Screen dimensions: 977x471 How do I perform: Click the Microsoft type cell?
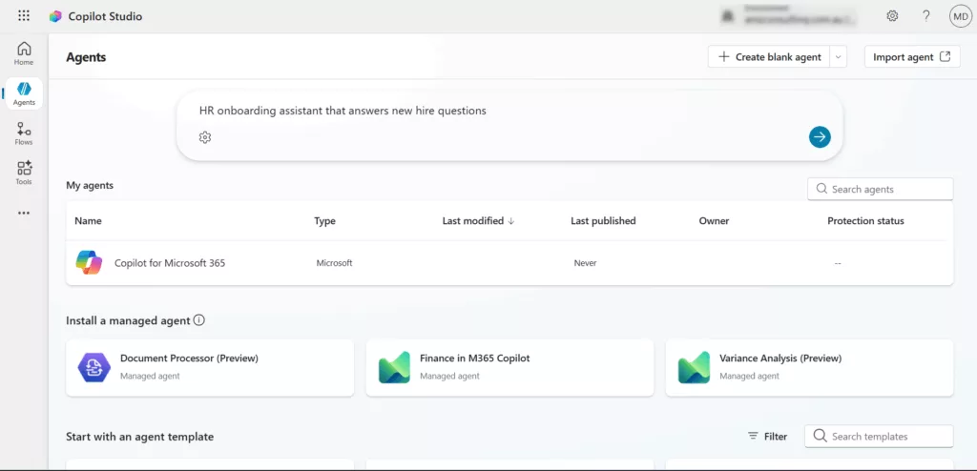[334, 263]
